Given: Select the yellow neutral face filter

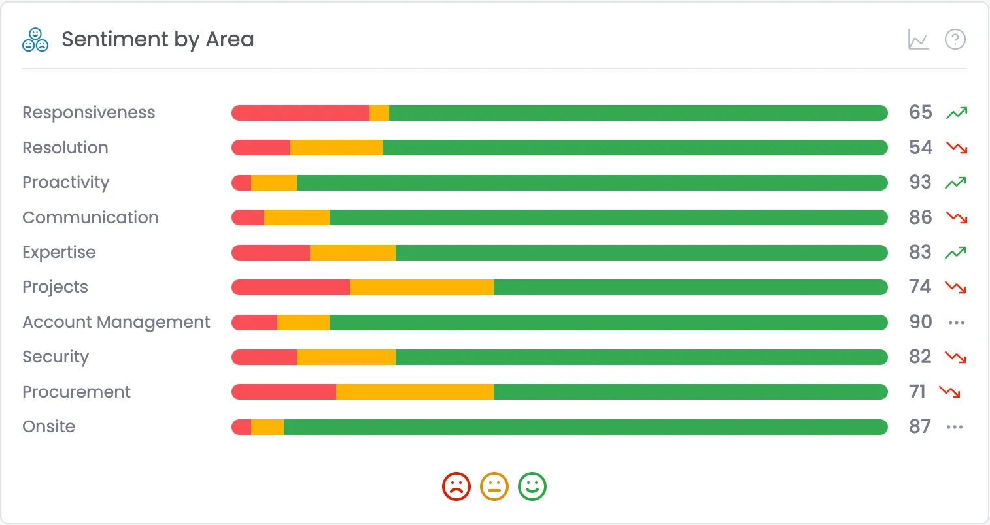Looking at the screenshot, I should (494, 486).
